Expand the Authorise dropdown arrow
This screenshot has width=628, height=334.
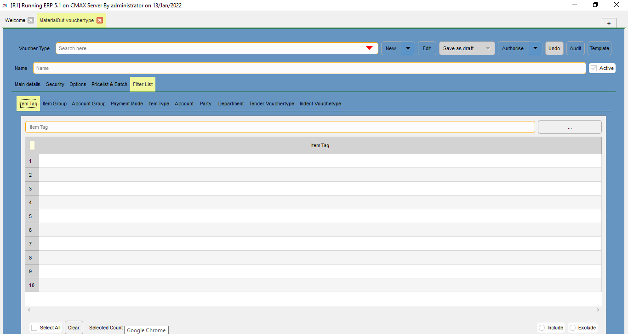tap(535, 48)
